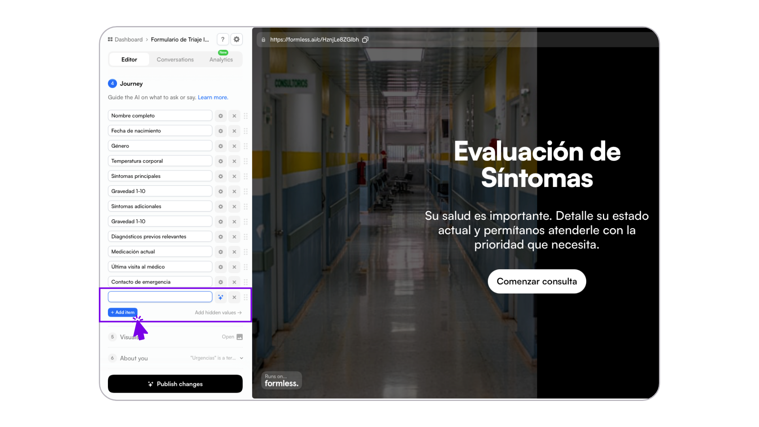Open settings for Síntomas principales item
Image resolution: width=759 pixels, height=427 pixels.
click(x=221, y=176)
